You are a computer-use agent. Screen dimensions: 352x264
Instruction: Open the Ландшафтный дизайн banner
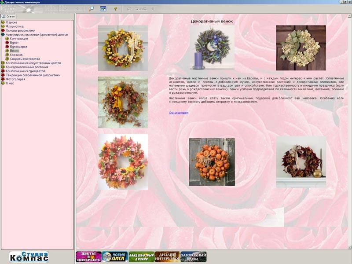pyautogui.click(x=141, y=257)
